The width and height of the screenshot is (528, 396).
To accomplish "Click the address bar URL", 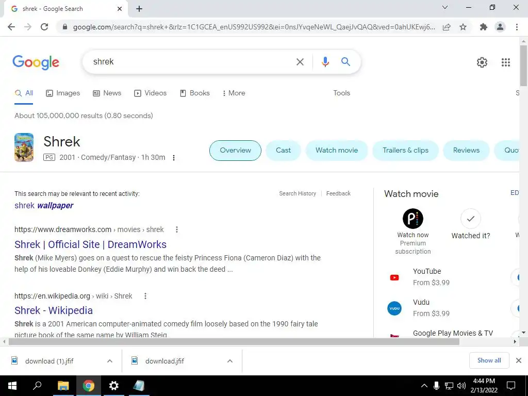I will pos(254,27).
